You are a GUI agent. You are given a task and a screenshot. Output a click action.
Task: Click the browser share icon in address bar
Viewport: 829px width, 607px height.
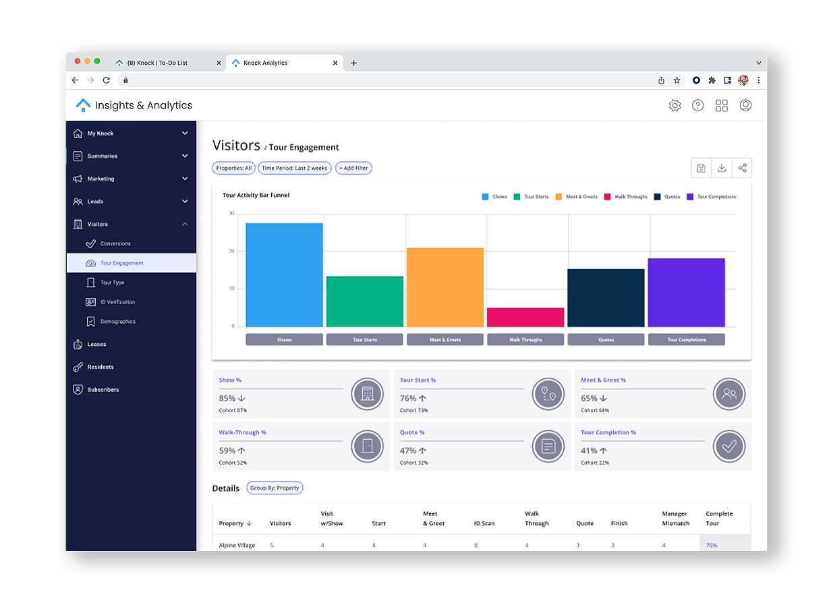[x=661, y=80]
